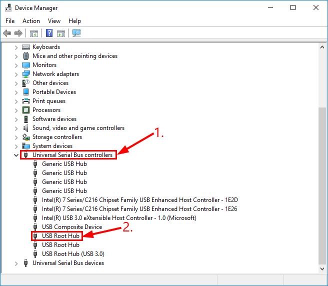
Task: Maximize the Device Manager window
Action: point(293,7)
